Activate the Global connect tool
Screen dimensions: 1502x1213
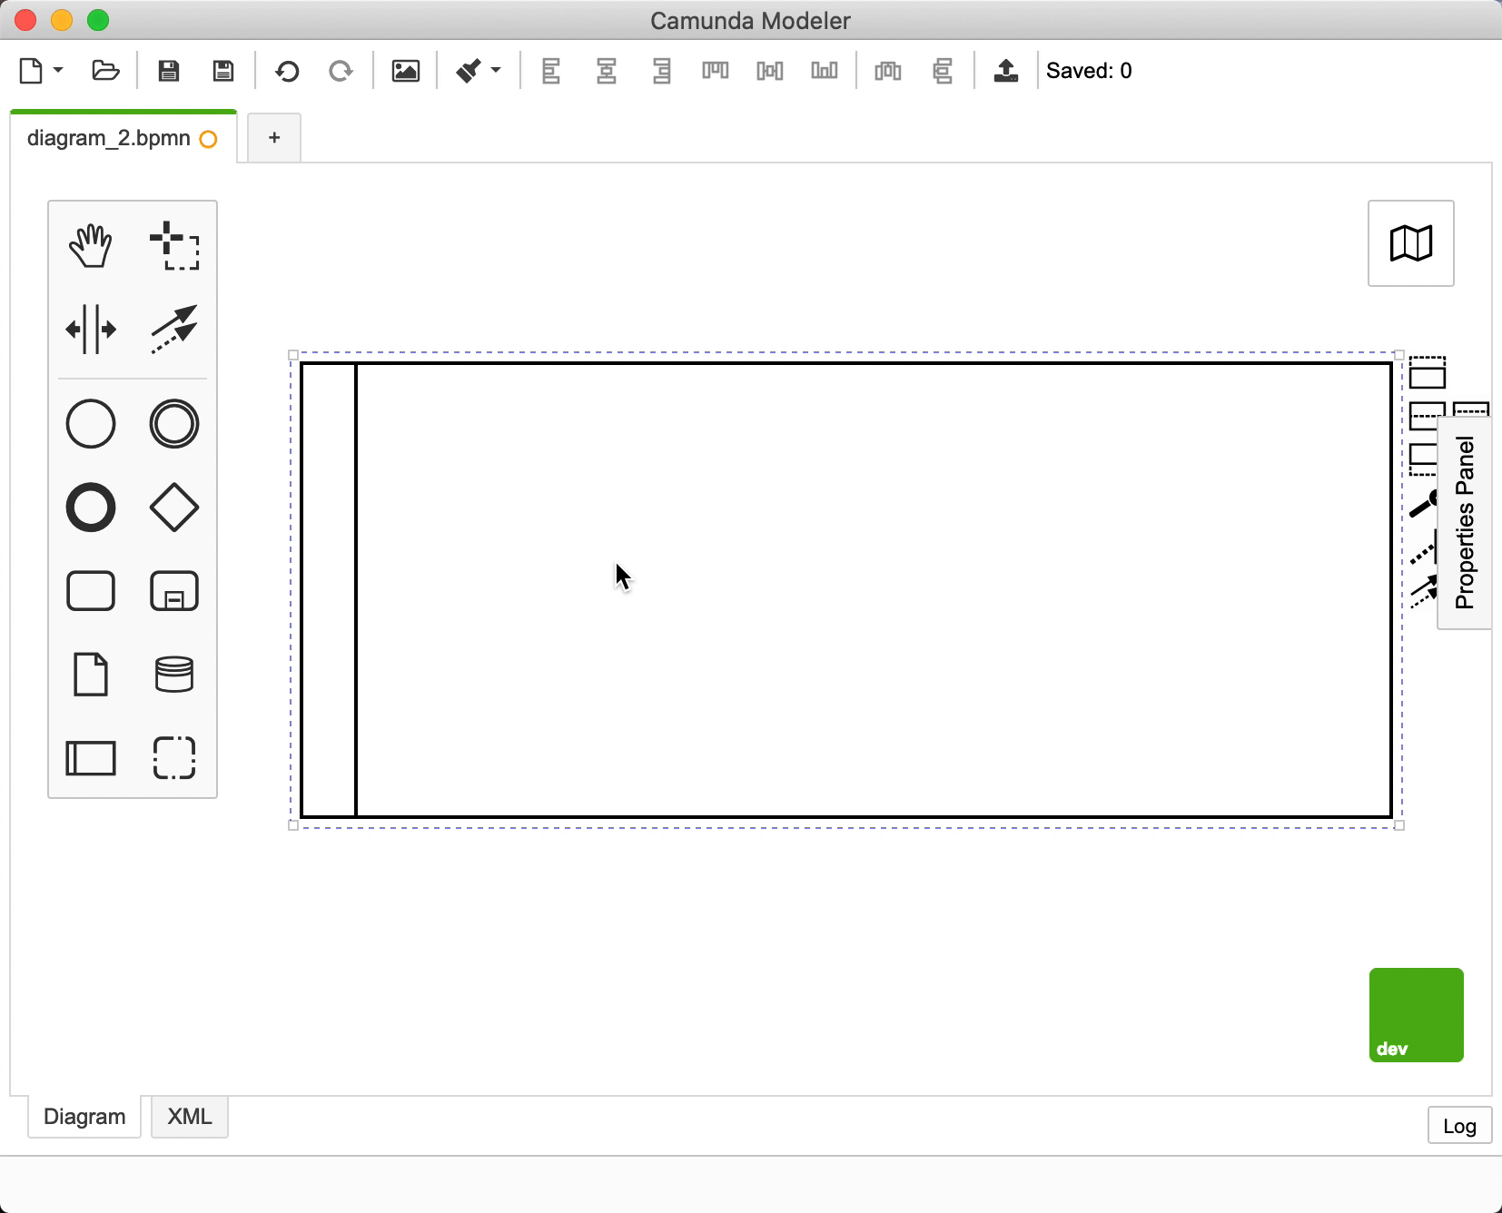point(173,329)
